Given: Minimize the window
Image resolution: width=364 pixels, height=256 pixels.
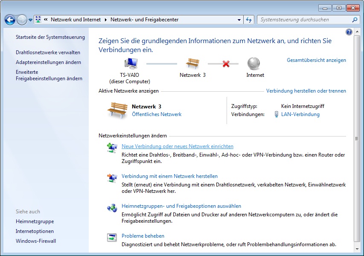Looking at the screenshot, I should [x=325, y=8].
